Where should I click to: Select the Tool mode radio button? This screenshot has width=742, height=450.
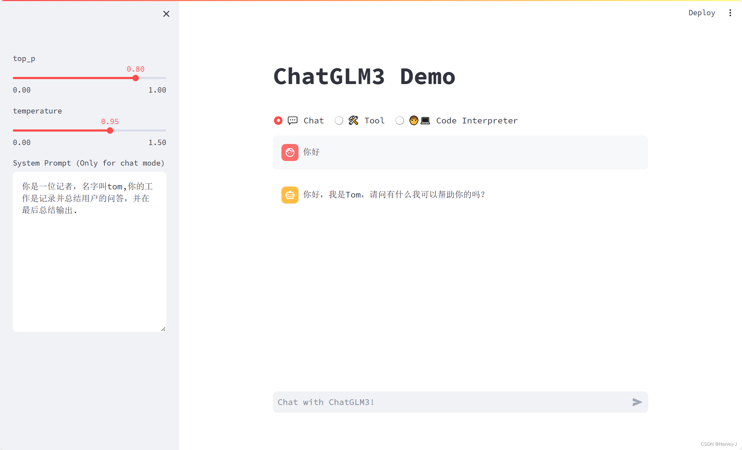pos(338,121)
